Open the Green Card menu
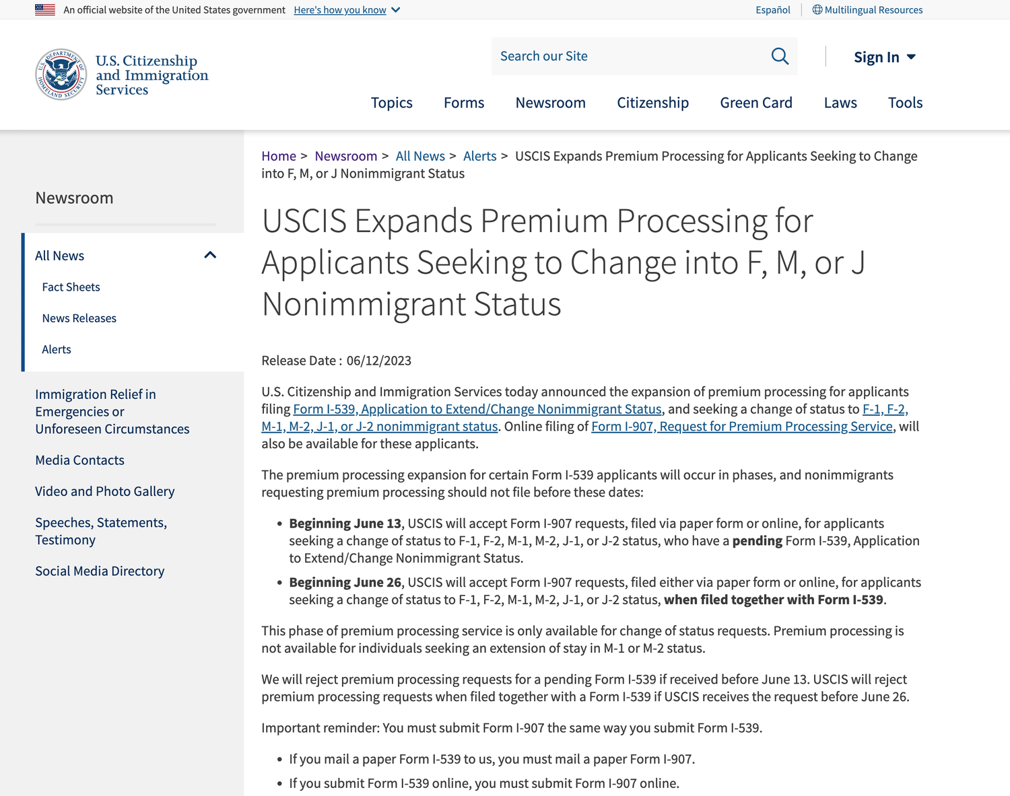Viewport: 1010px width, 796px height. (x=756, y=103)
